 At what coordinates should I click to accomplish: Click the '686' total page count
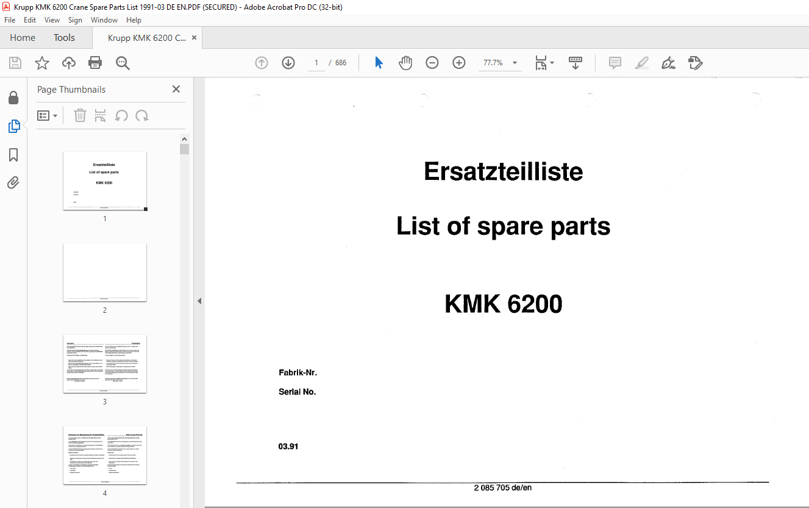coord(341,63)
